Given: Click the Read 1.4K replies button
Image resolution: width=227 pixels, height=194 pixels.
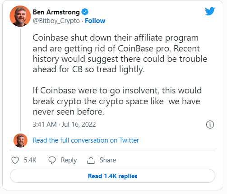Looking at the screenshot, I should [112, 176].
